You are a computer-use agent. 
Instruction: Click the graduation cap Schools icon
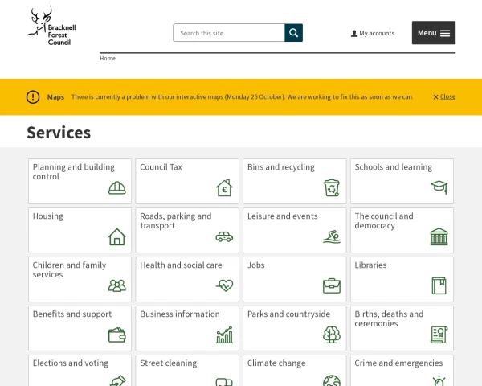[x=439, y=187]
